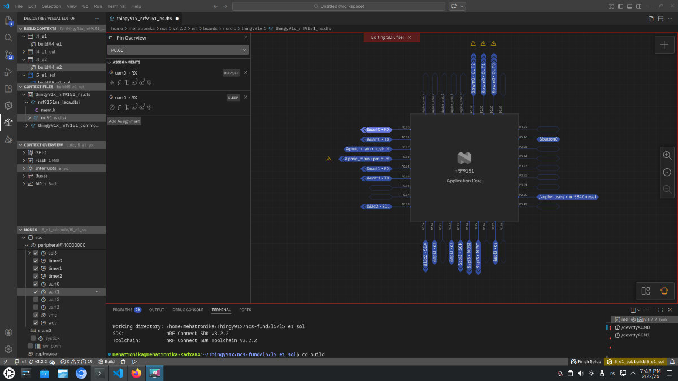Viewport: 678px width, 381px height.
Task: Open the Extensions view in activity bar
Action: (8, 89)
